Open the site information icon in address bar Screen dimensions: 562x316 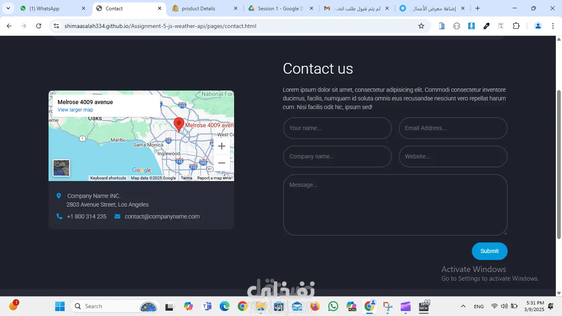pyautogui.click(x=56, y=26)
